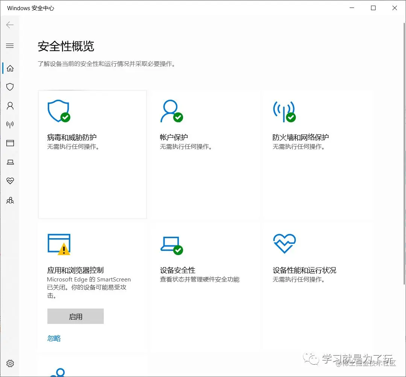The image size is (406, 377).
Task: Click the back arrow to go back
Action: pyautogui.click(x=10, y=25)
